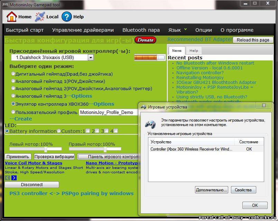Click Свойства button in dialog

pos(243,190)
